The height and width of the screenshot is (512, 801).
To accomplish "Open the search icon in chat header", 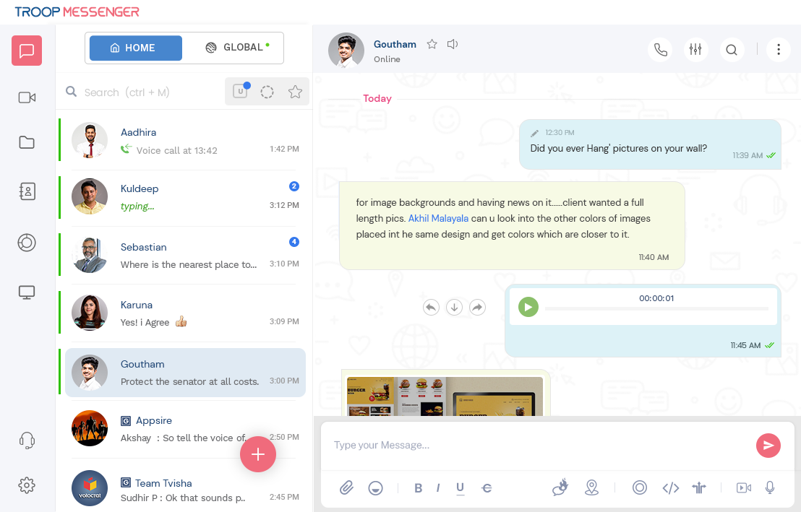I will [x=732, y=50].
